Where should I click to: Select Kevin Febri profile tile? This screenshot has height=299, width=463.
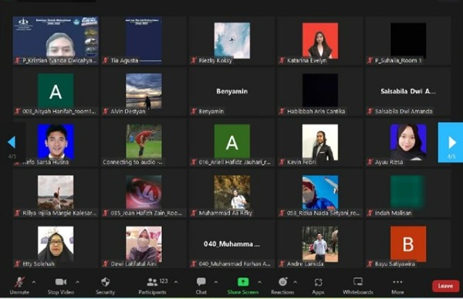tap(320, 142)
